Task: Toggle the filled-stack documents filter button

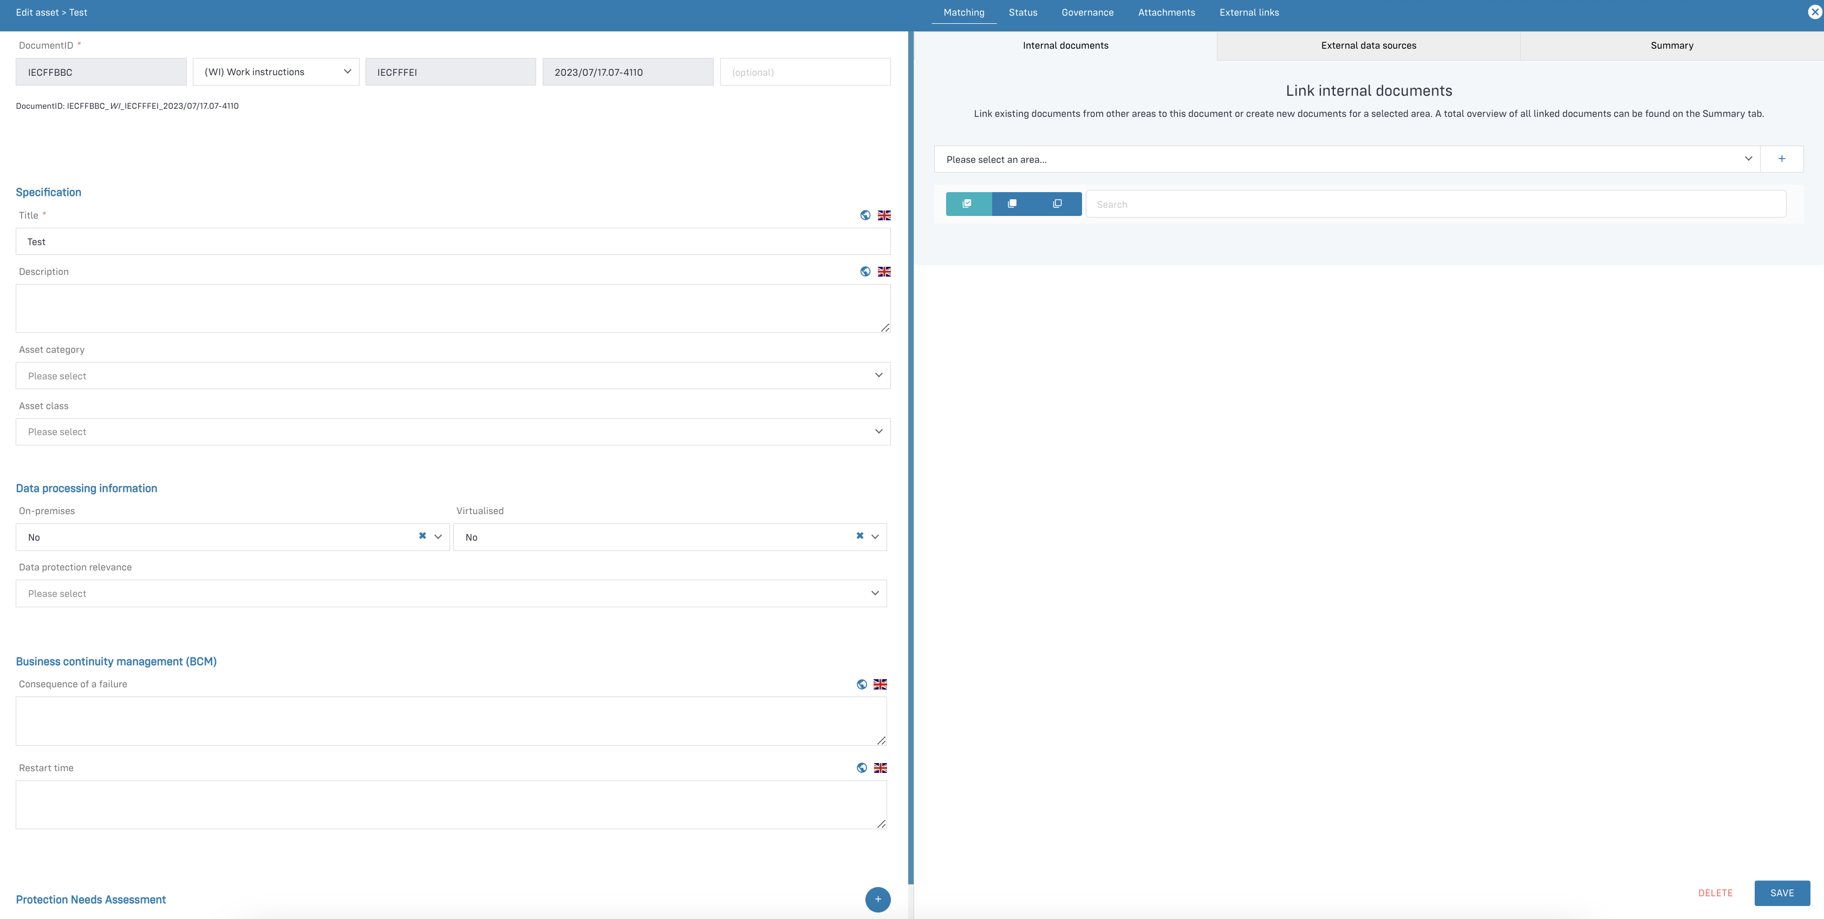Action: click(1012, 204)
